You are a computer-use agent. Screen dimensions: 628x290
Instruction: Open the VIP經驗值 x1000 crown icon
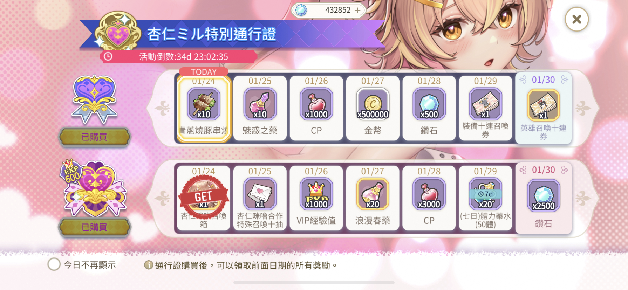click(316, 194)
